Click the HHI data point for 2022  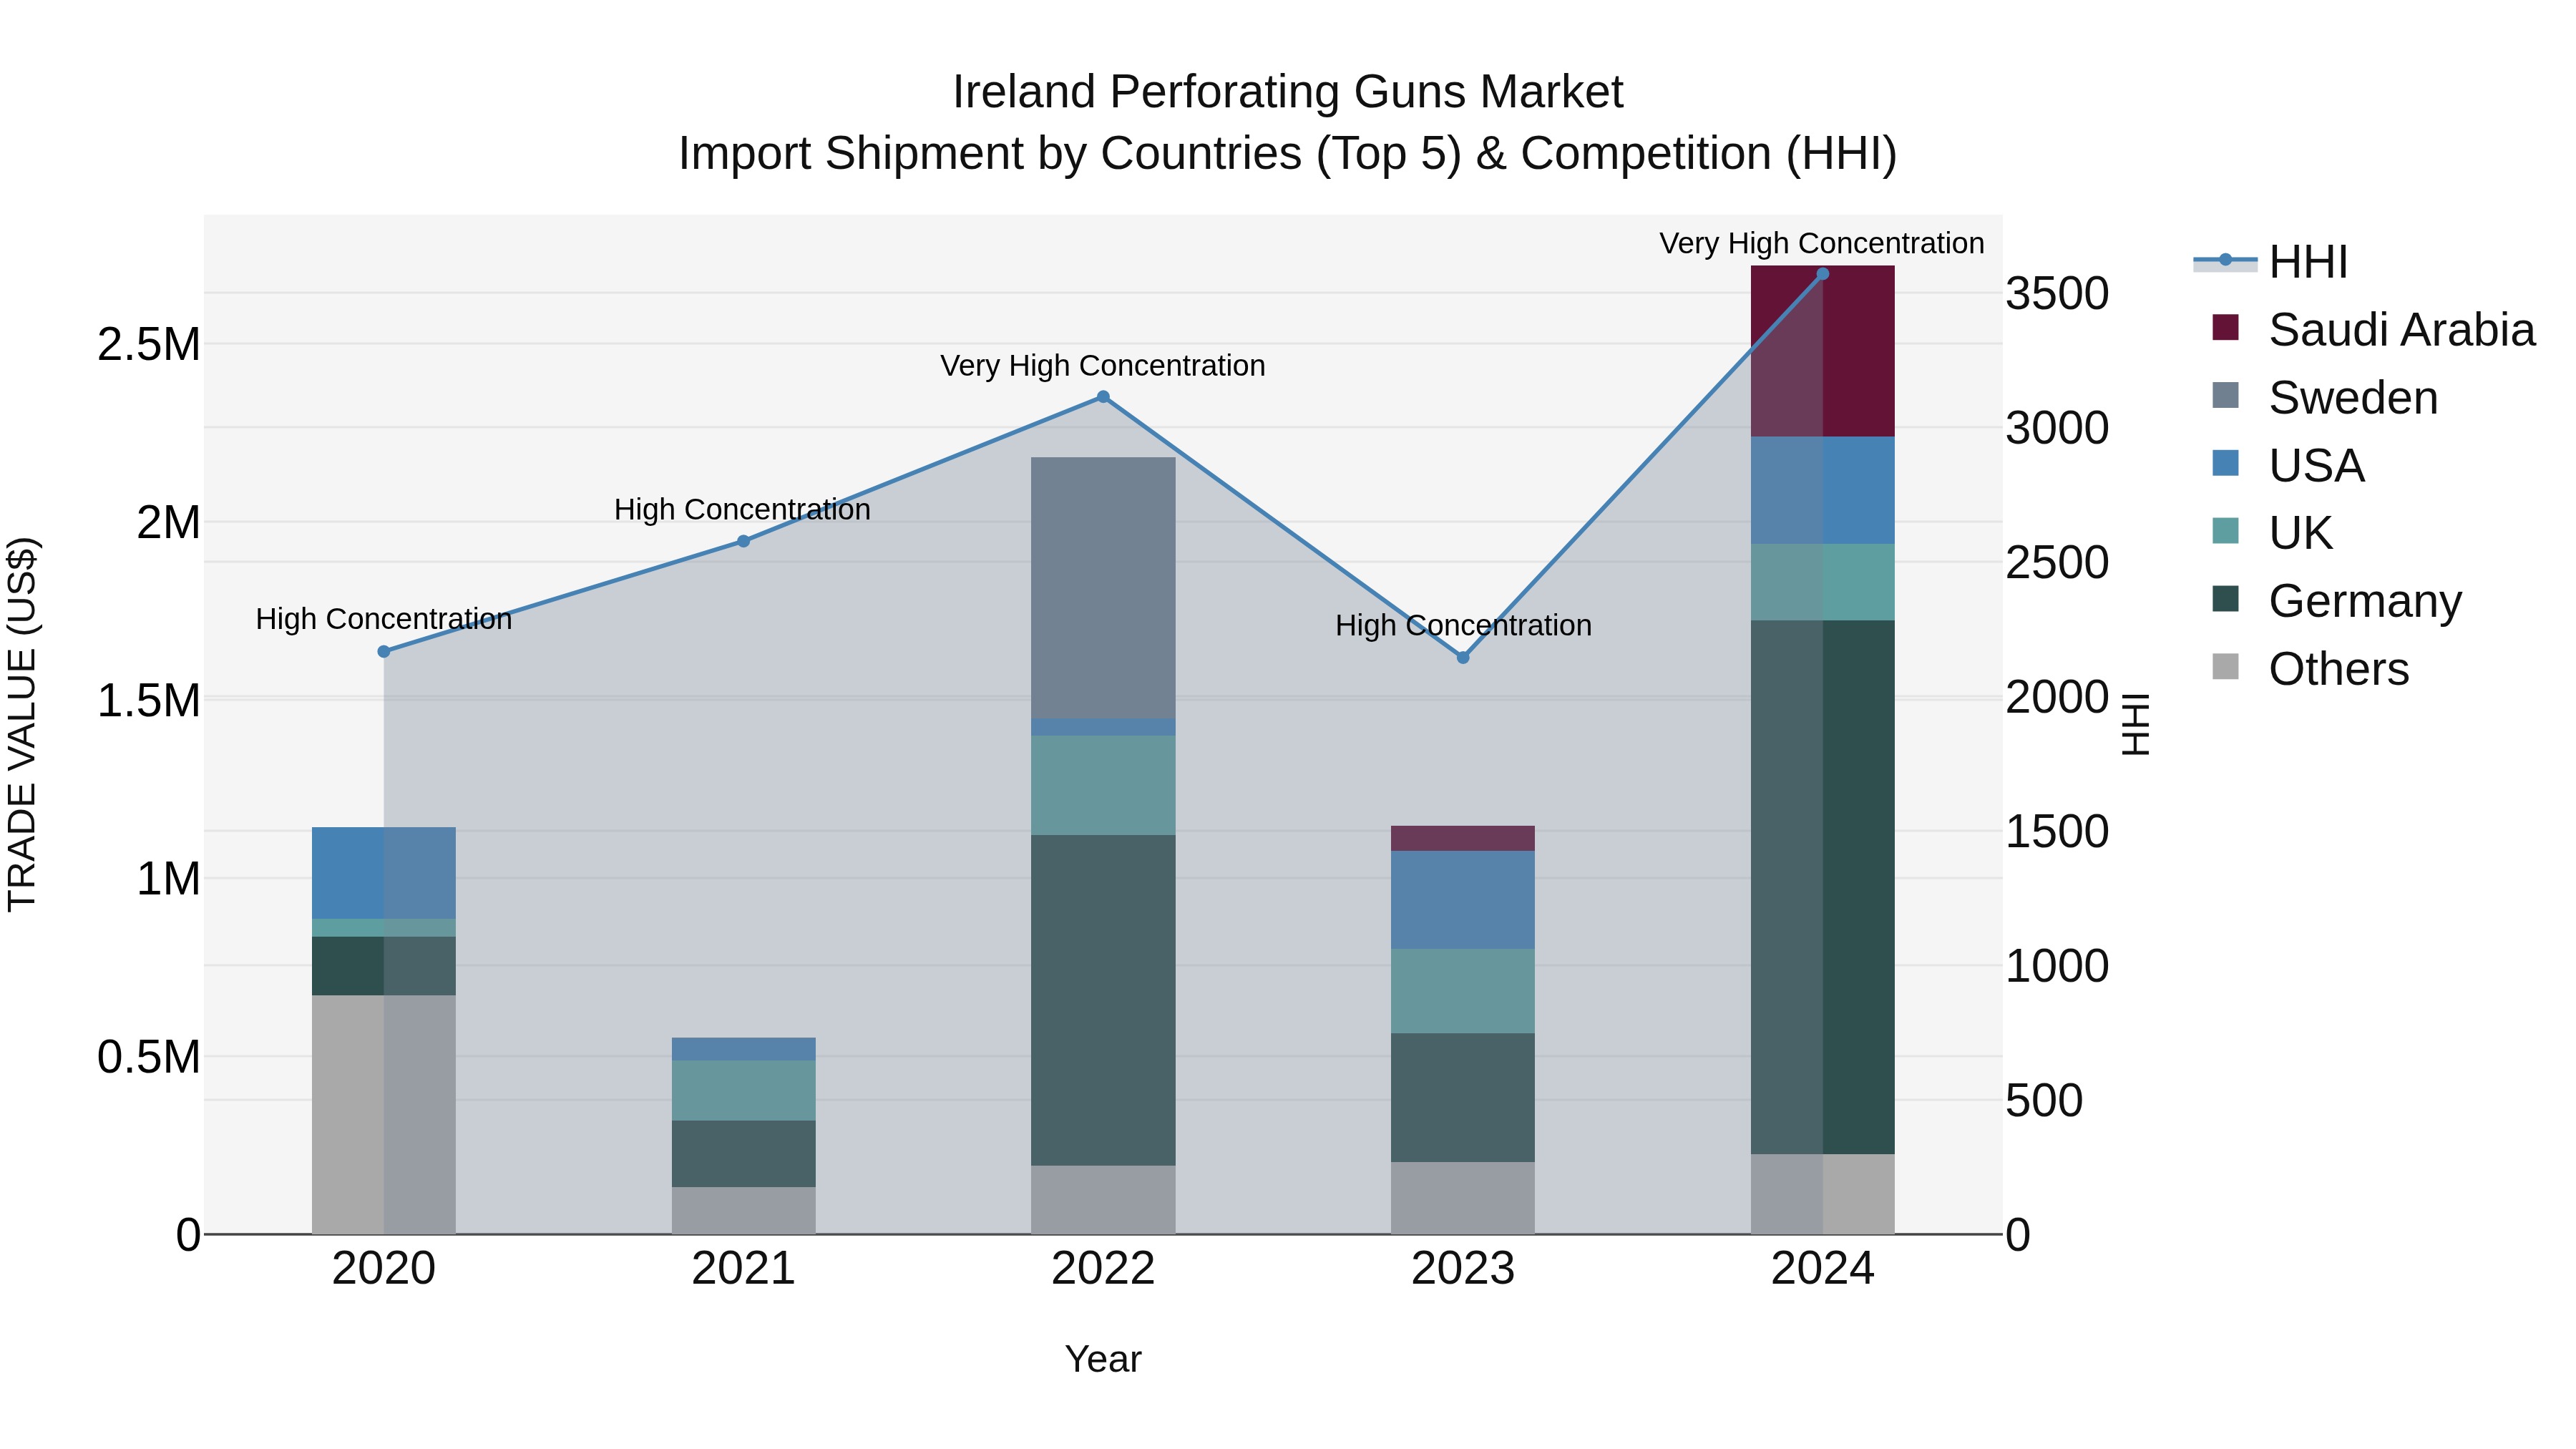point(1103,397)
